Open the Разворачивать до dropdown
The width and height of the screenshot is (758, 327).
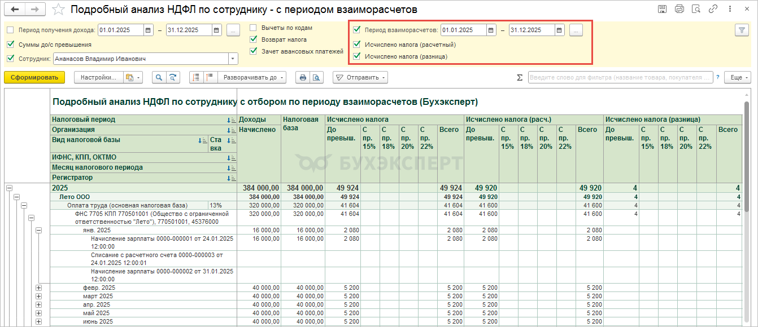point(252,77)
